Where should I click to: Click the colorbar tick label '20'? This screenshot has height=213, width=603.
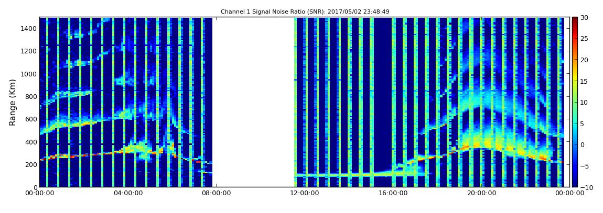[584, 60]
